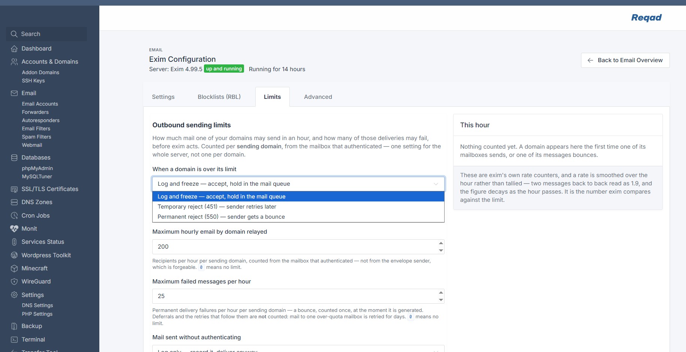Open the Advanced tab

point(318,97)
